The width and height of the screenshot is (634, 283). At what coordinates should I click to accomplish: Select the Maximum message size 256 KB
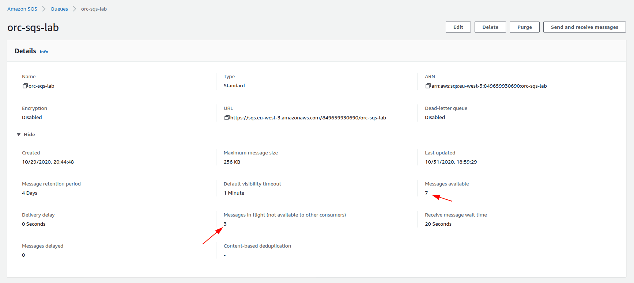tap(232, 162)
